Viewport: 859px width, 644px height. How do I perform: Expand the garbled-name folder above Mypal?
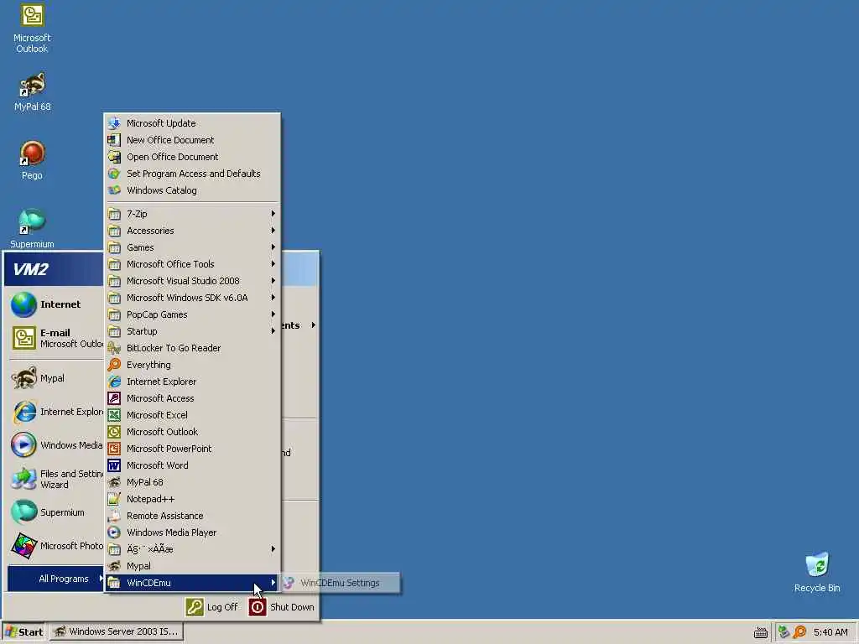[x=192, y=549]
